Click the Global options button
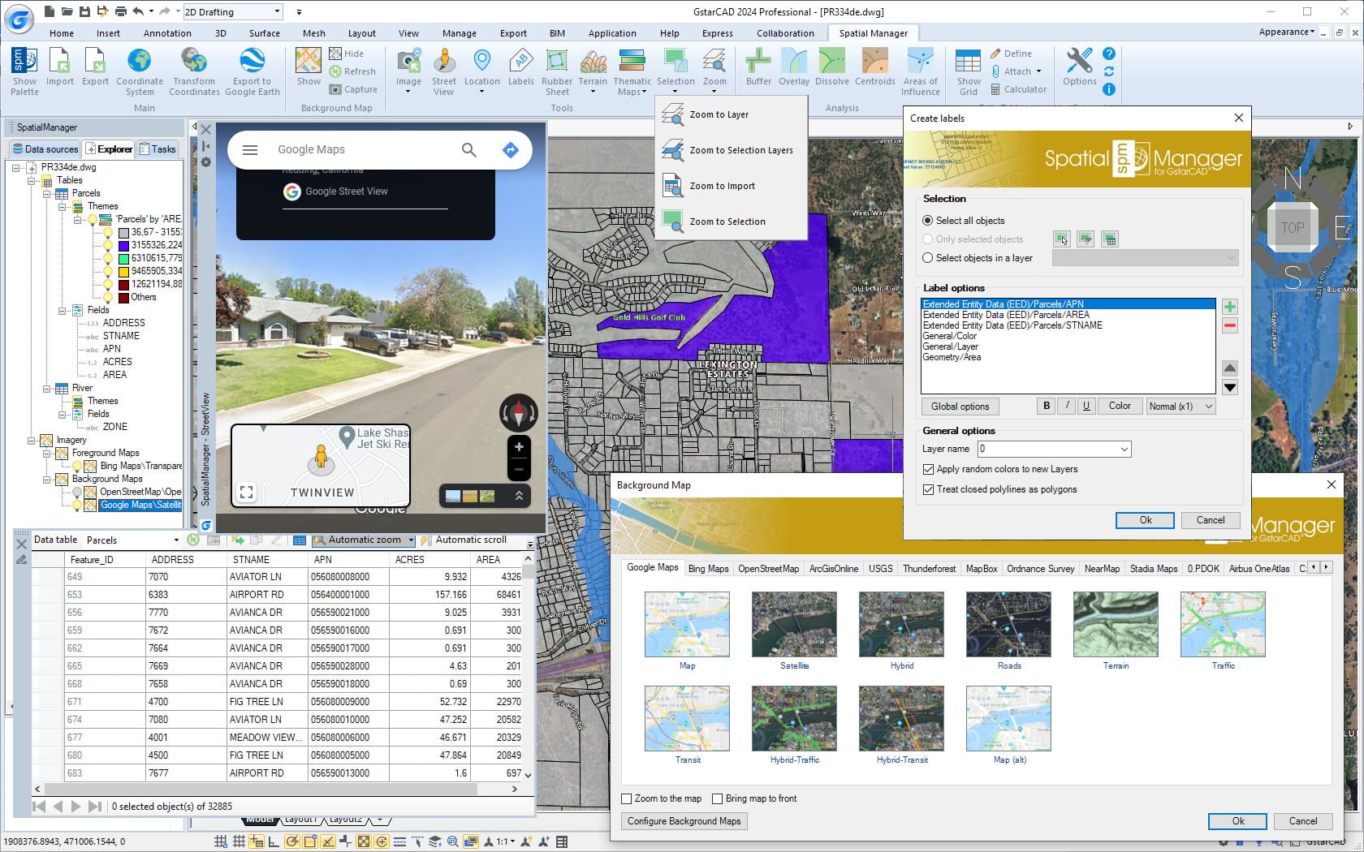The height and width of the screenshot is (852, 1364). [960, 407]
